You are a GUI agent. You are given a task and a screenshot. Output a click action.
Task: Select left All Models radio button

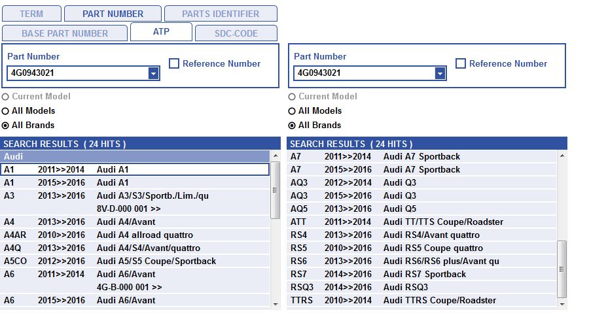point(5,111)
